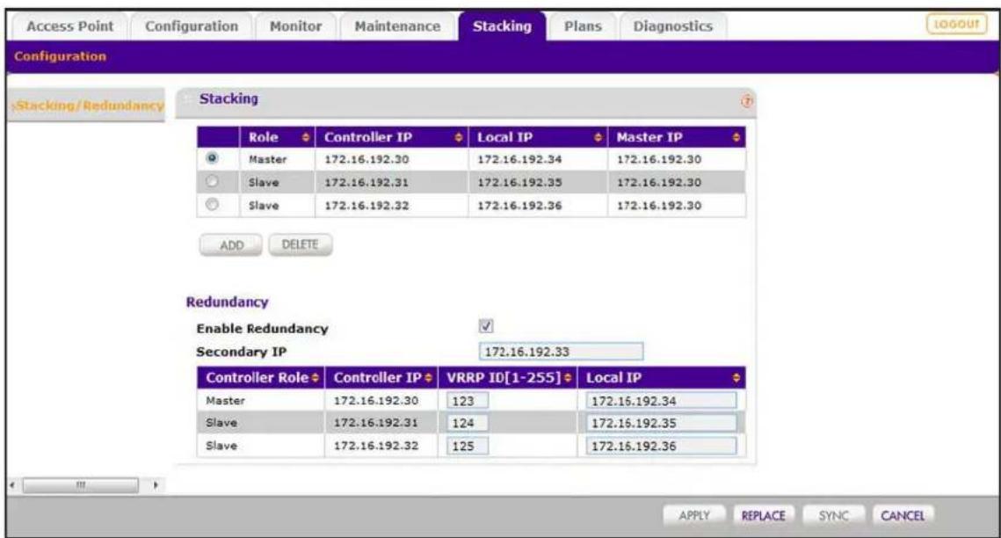Click the LOGOUT button
1001x538 pixels.
tap(956, 25)
